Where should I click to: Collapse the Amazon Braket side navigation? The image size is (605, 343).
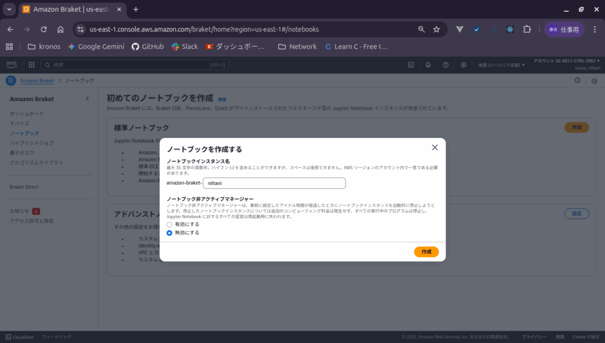coord(87,99)
